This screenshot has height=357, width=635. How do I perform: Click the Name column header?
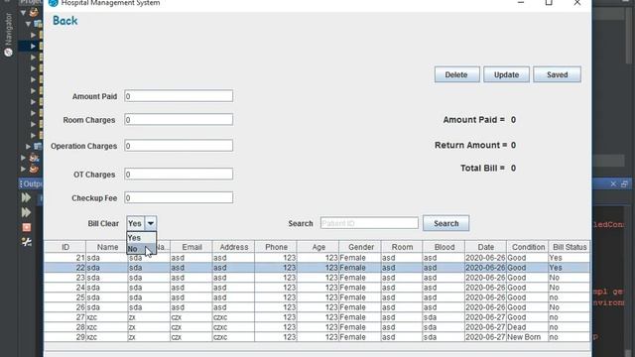coord(107,247)
